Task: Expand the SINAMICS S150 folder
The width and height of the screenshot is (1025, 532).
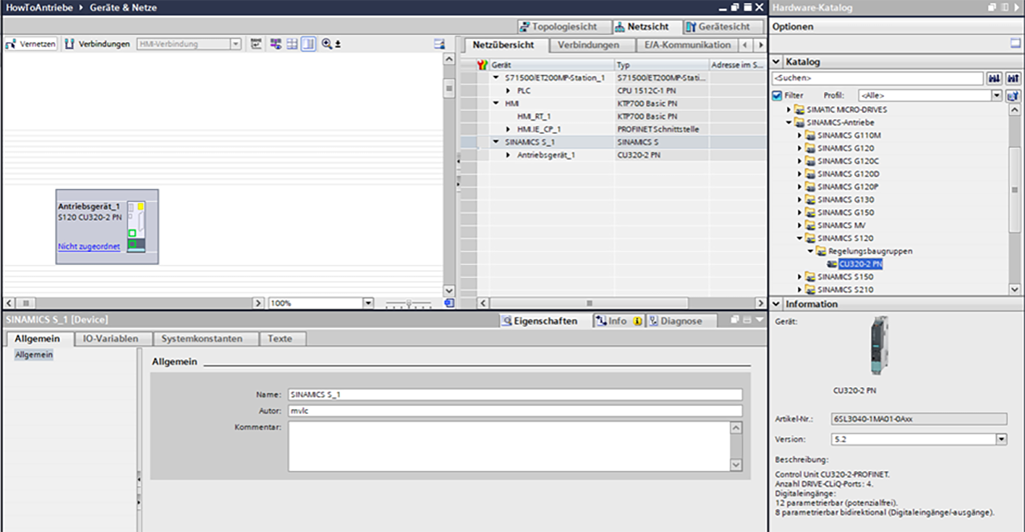Action: [800, 276]
